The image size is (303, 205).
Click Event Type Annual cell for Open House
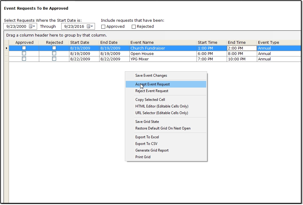(279, 54)
